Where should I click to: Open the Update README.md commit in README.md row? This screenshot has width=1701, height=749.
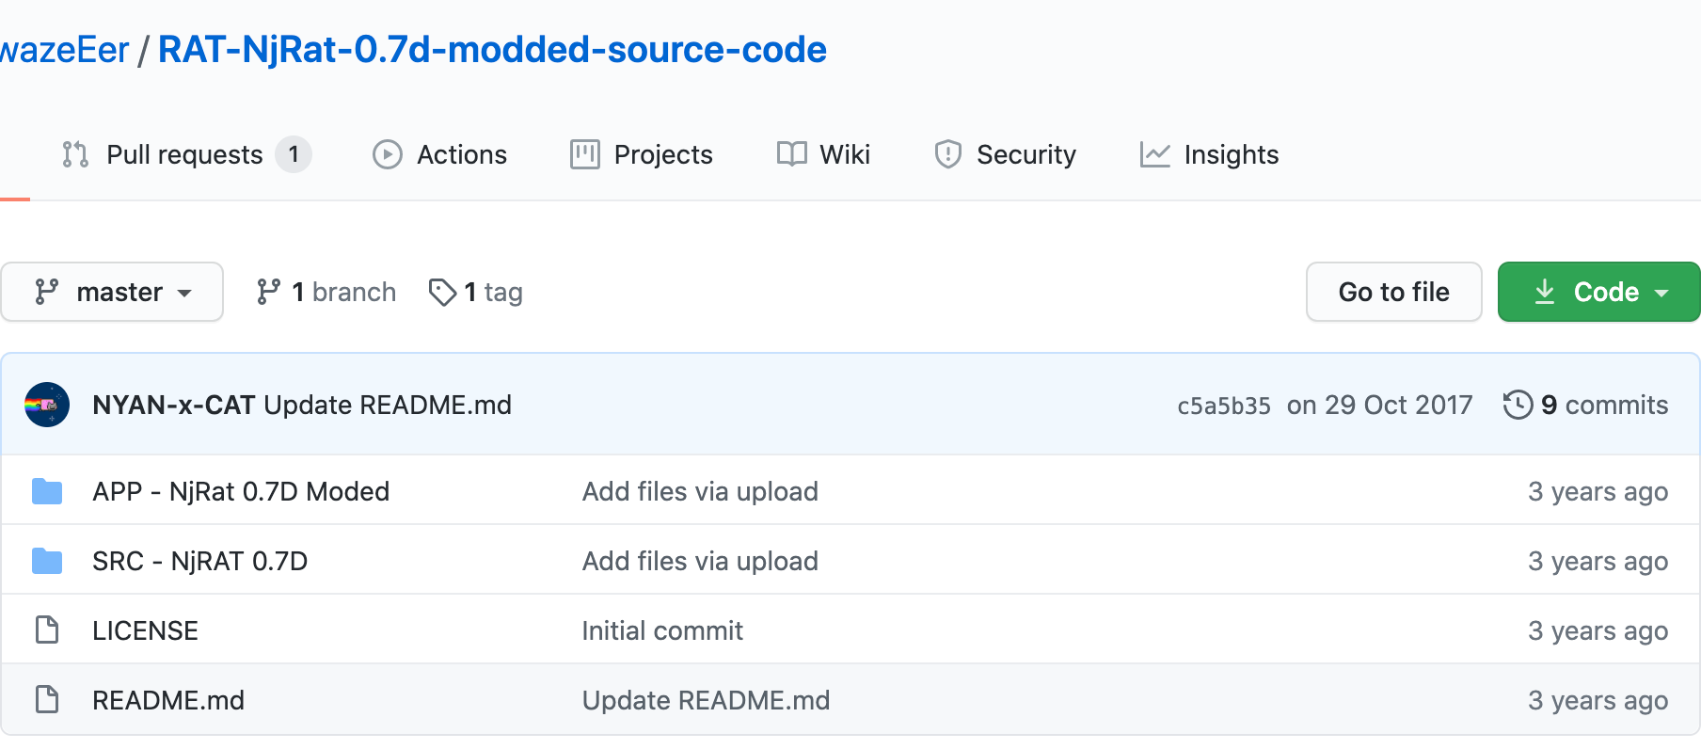(x=706, y=700)
